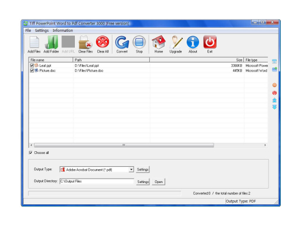Screen dimensions: 302x226
Task: Click the 445KB size cell
Action: pyautogui.click(x=237, y=70)
